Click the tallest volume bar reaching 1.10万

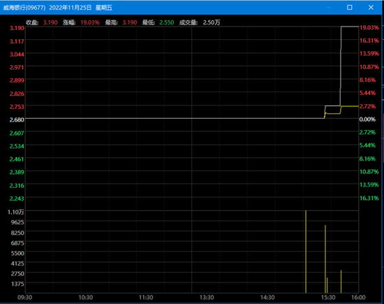[x=306, y=252]
